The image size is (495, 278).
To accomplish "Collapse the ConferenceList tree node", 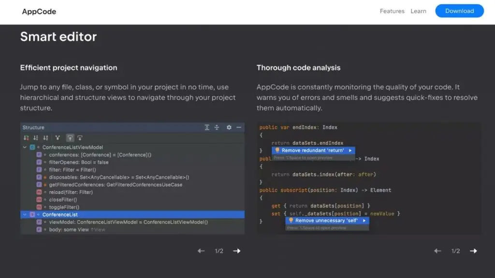I will coord(25,214).
